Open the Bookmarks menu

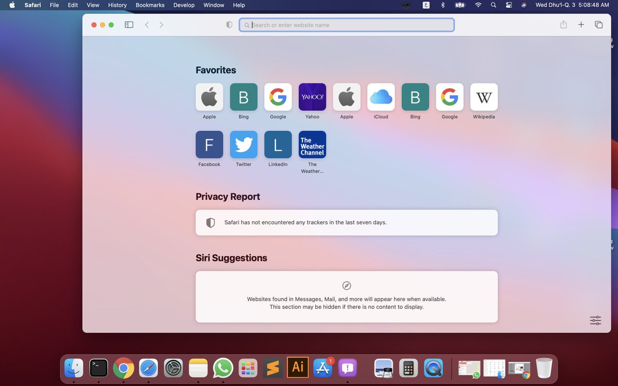(150, 5)
